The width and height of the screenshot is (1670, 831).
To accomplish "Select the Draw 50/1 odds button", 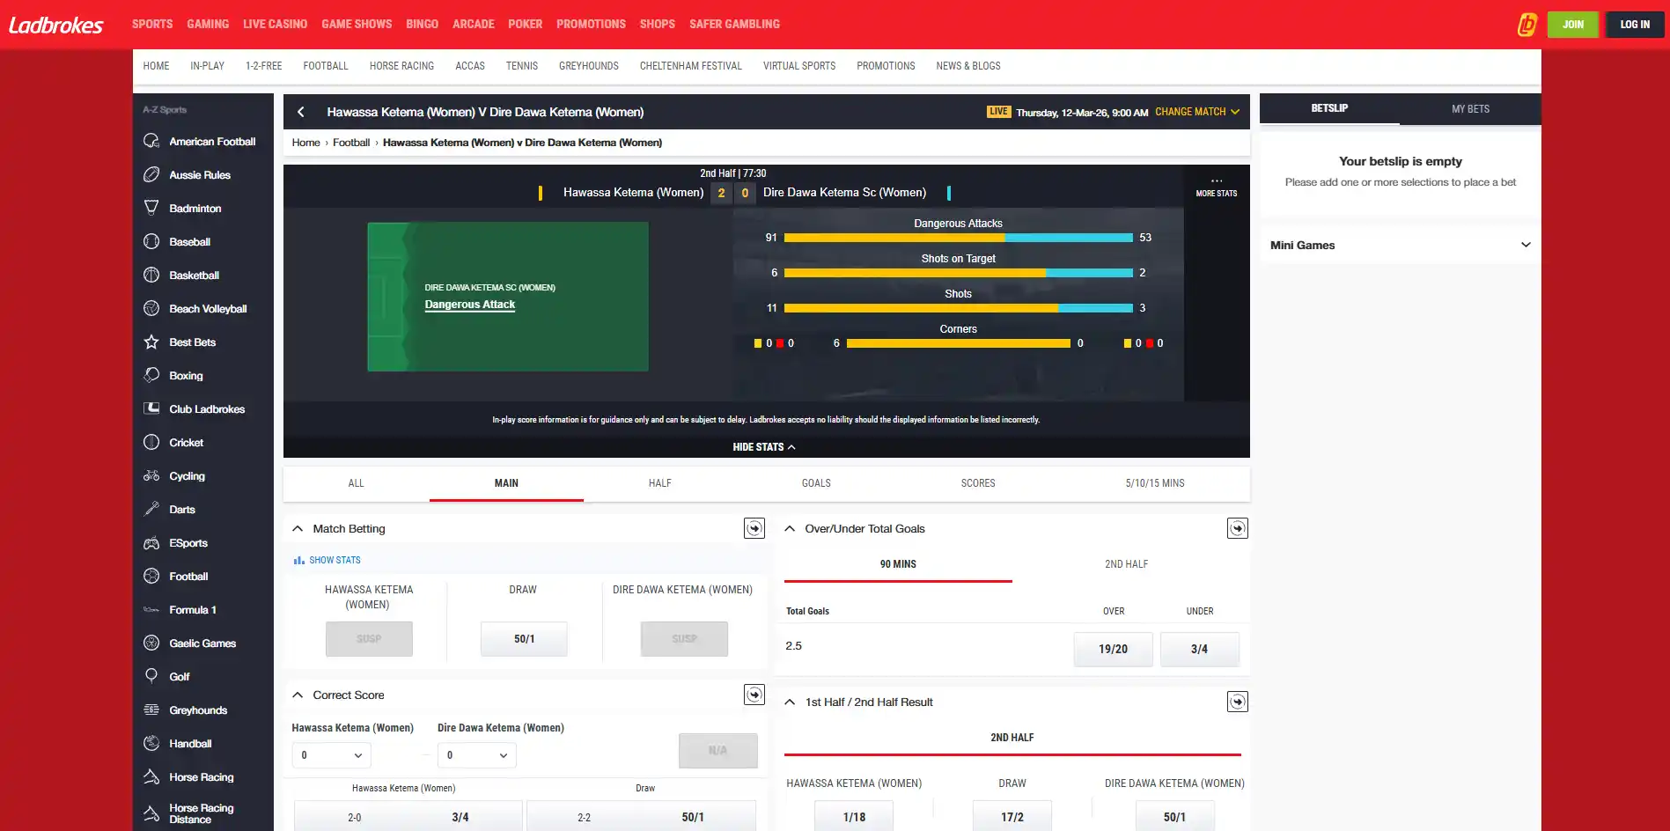I will pos(524,639).
